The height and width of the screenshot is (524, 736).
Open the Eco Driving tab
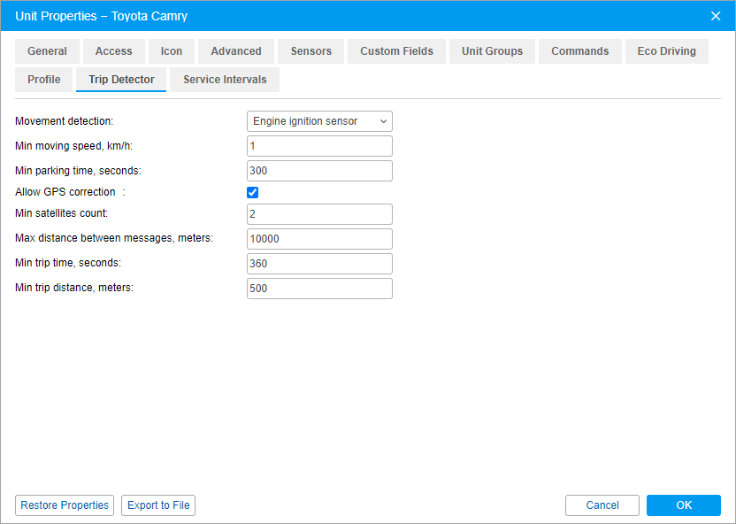666,51
